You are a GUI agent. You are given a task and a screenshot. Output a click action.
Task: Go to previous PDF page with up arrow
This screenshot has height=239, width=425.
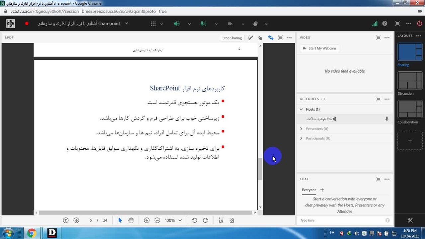[x=66, y=220]
